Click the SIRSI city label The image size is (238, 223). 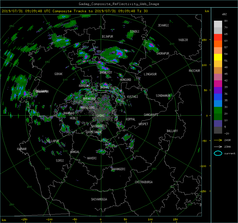click(60, 161)
